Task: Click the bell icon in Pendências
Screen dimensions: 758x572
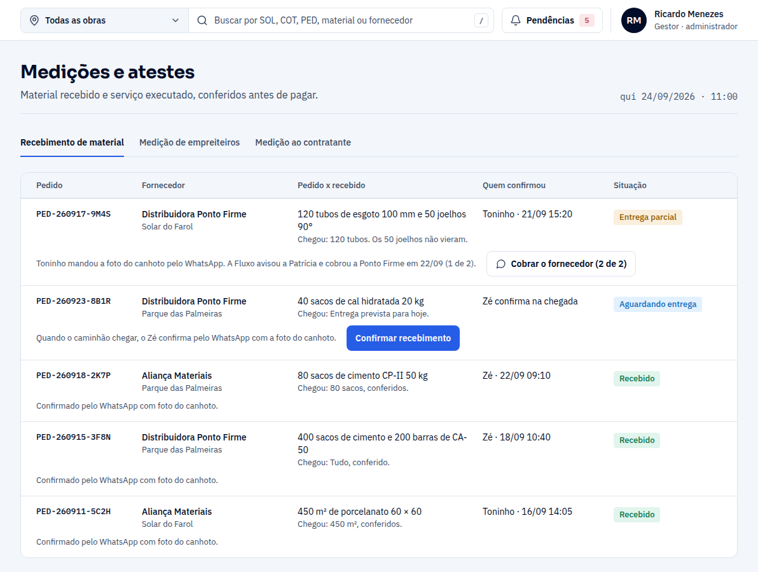Action: [x=516, y=20]
